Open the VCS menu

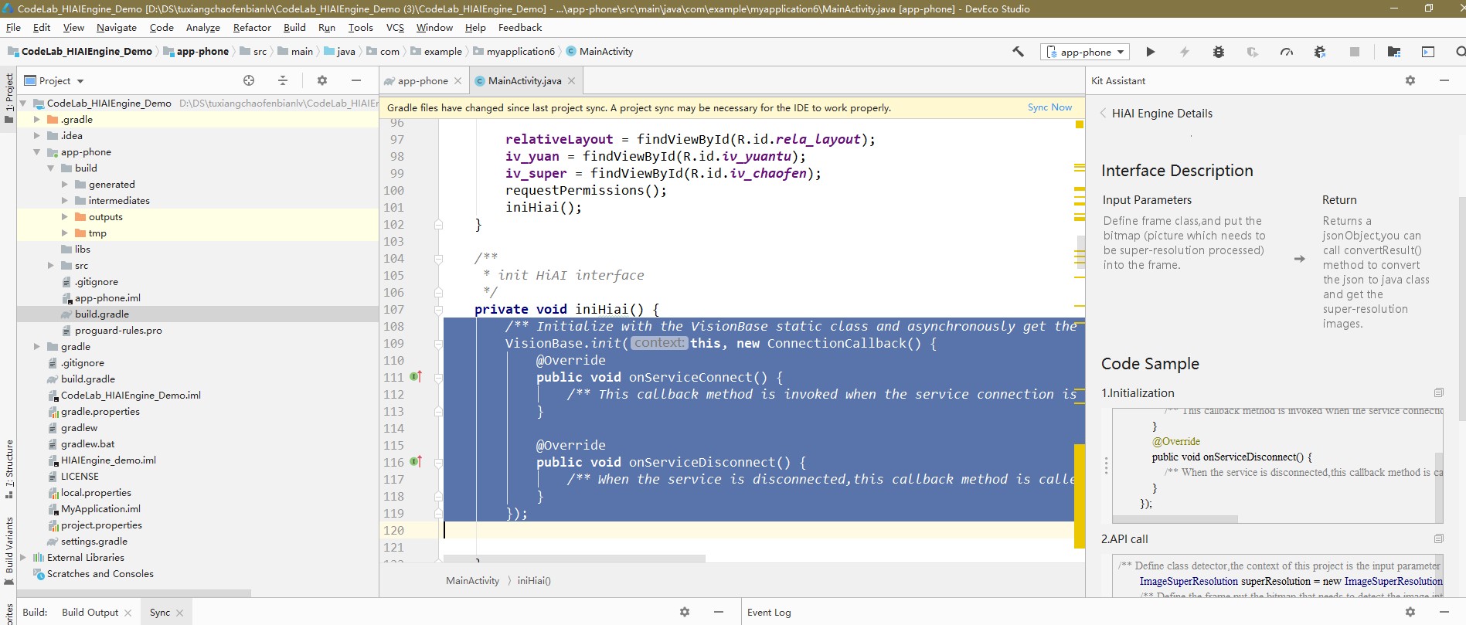pyautogui.click(x=395, y=27)
